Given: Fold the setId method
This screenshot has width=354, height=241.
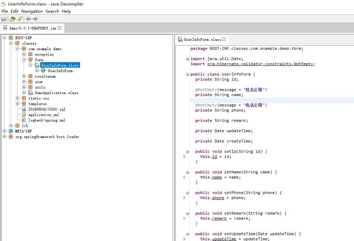Looking at the screenshot, I should [x=187, y=152].
